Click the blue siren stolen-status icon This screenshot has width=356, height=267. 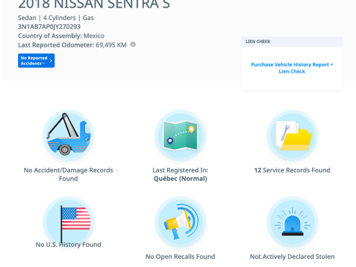292,222
